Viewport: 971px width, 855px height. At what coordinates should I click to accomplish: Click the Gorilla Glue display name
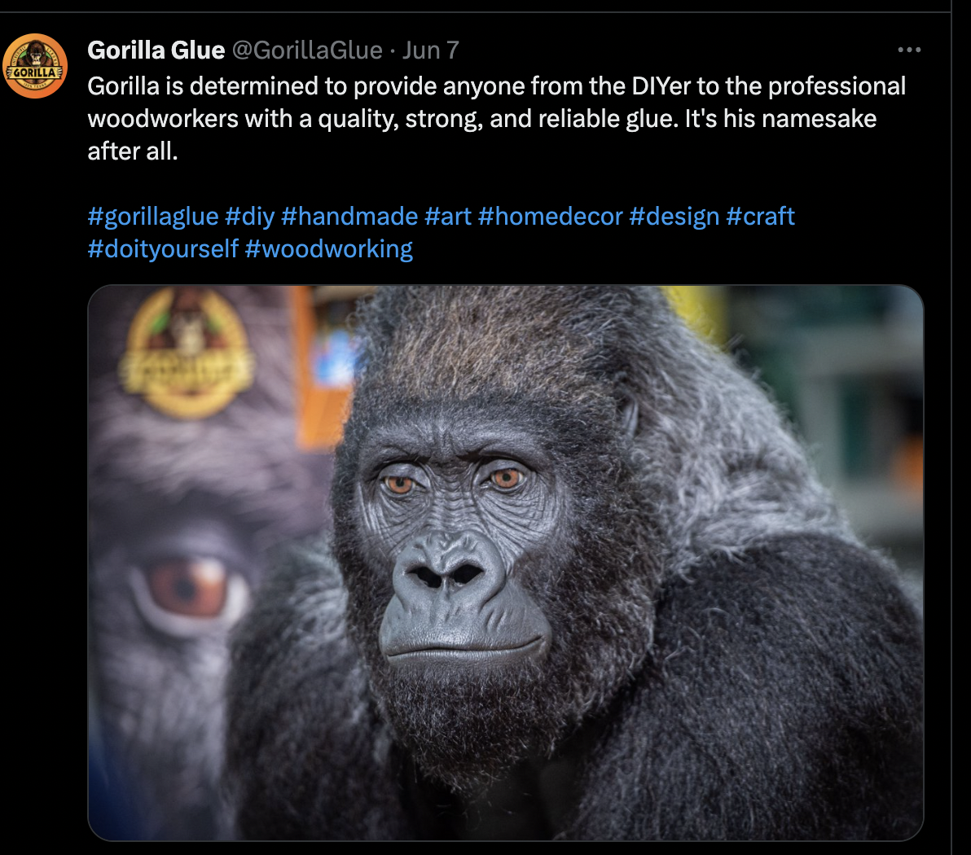[156, 50]
